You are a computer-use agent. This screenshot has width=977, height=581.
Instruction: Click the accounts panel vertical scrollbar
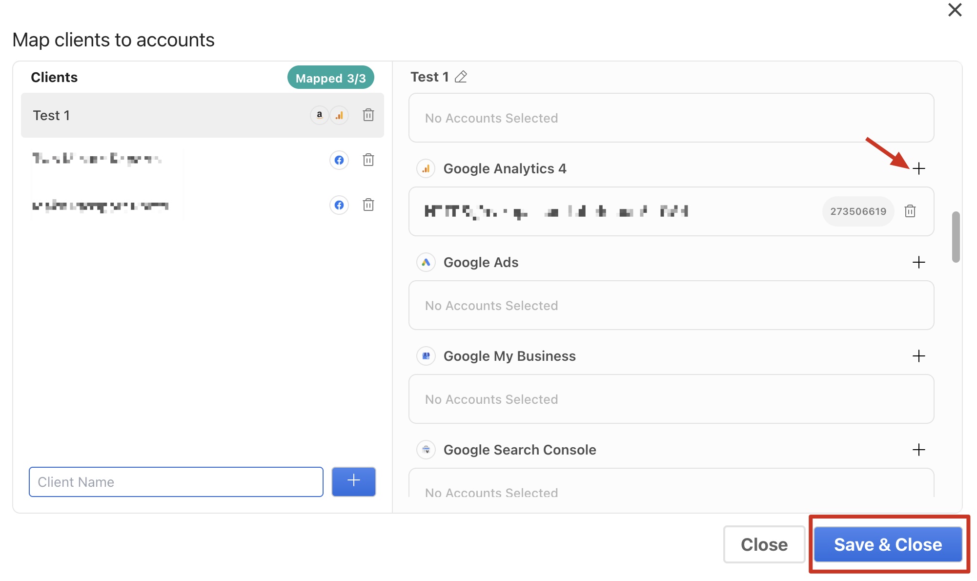click(x=956, y=237)
